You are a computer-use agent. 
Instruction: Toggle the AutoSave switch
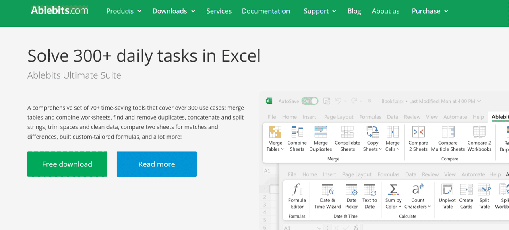[310, 101]
